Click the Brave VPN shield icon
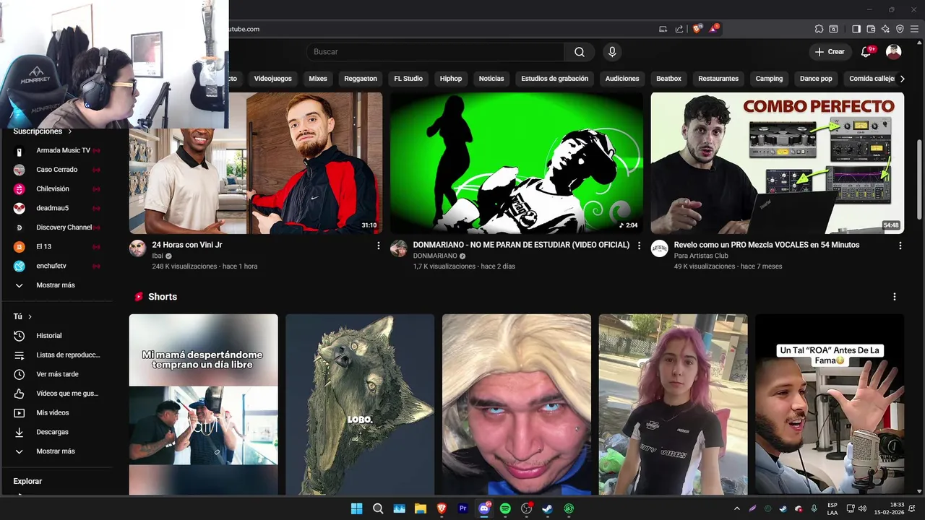This screenshot has width=925, height=520. (900, 29)
